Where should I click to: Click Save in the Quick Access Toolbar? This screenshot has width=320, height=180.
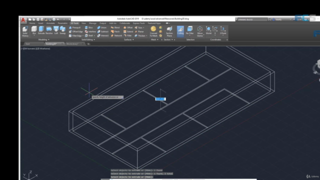click(x=38, y=19)
